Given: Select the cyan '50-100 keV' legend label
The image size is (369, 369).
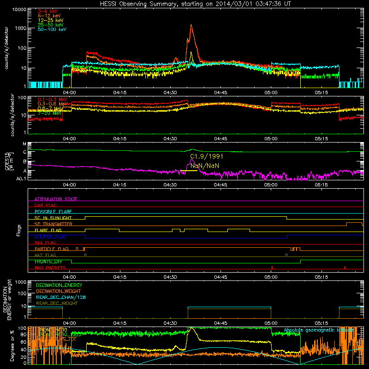Looking at the screenshot, I should coord(52,29).
